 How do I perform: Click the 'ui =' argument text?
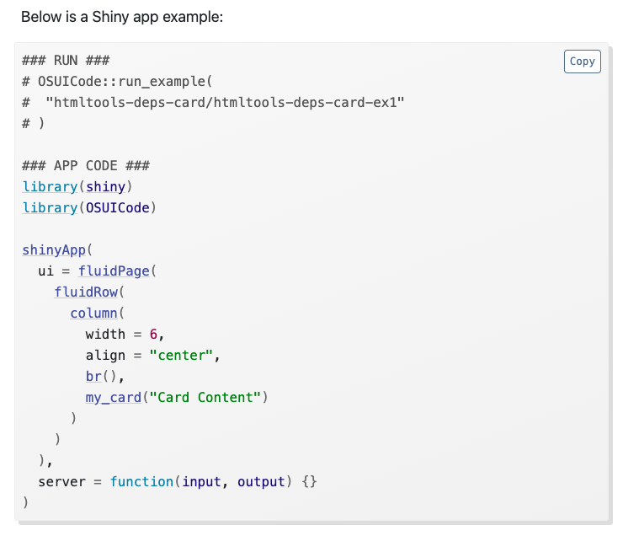[54, 271]
